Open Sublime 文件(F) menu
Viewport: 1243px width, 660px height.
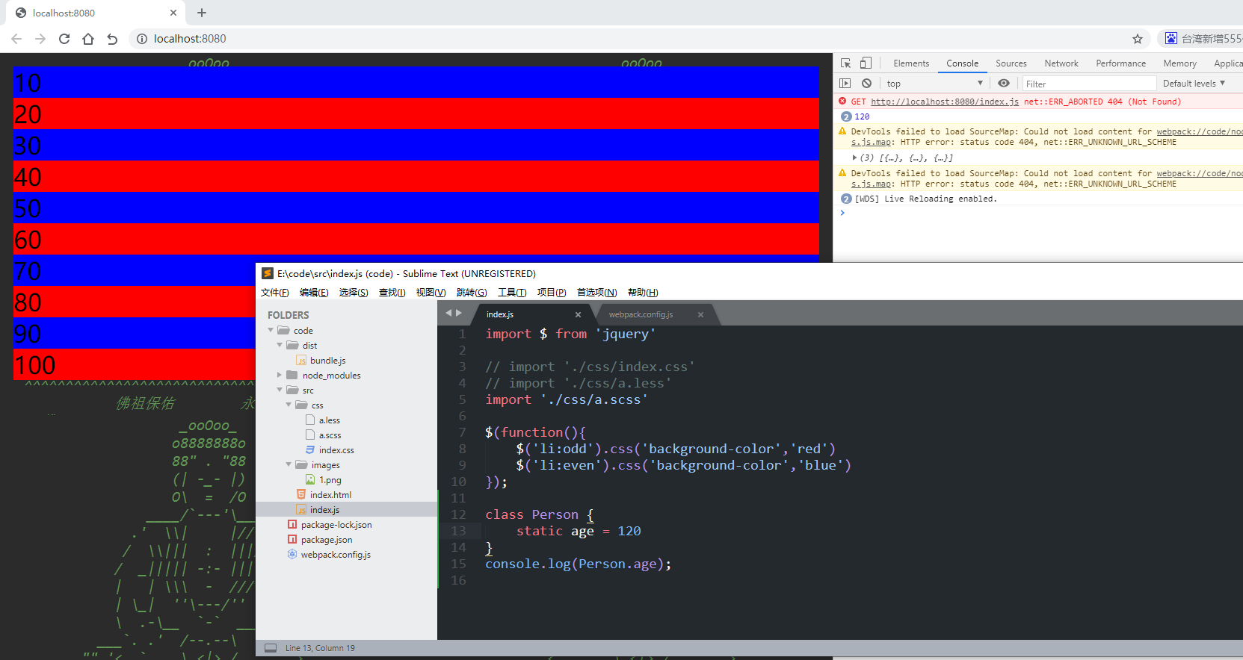click(x=274, y=293)
